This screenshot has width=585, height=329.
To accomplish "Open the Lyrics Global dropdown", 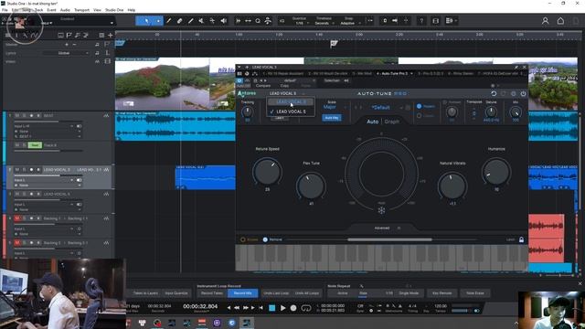I will coord(66,53).
